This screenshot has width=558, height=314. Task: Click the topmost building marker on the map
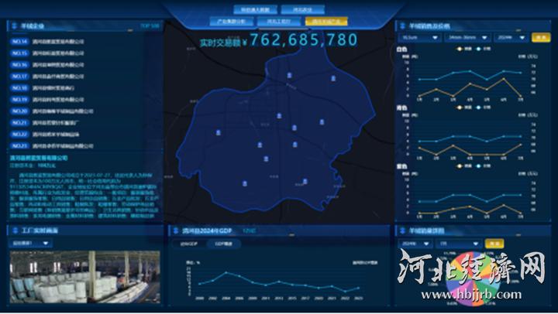point(290,76)
